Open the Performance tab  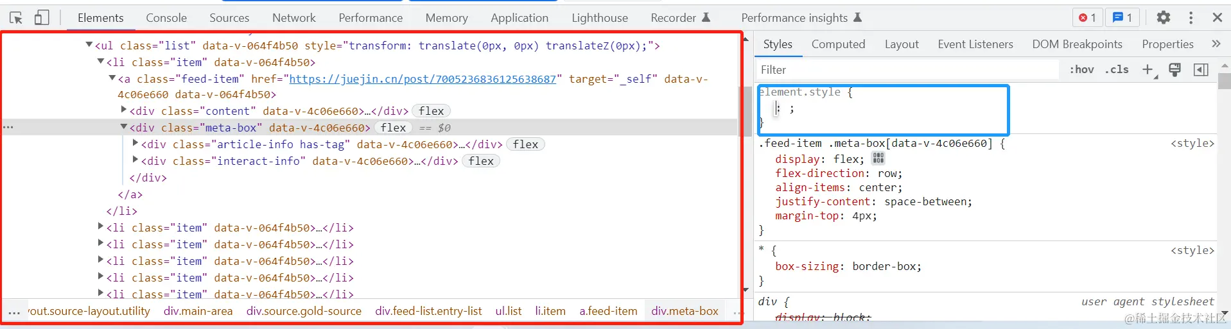coord(371,18)
